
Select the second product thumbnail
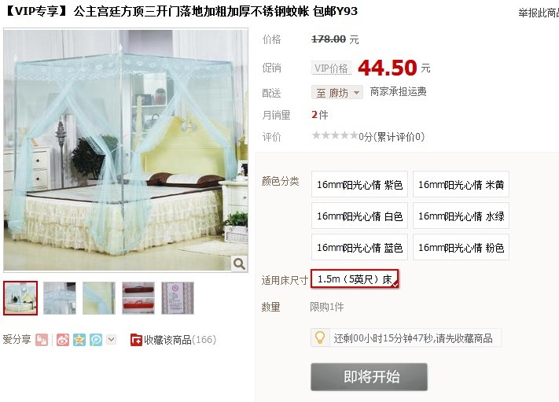(x=60, y=298)
